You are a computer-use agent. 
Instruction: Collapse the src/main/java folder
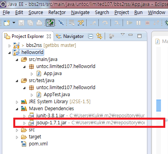click(x=17, y=60)
